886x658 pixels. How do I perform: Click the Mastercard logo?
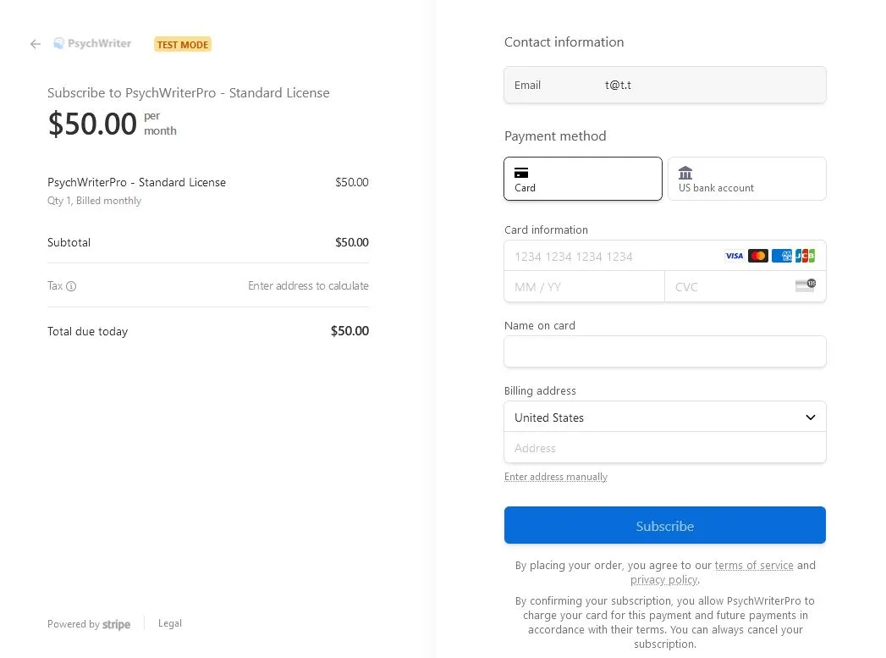point(757,256)
